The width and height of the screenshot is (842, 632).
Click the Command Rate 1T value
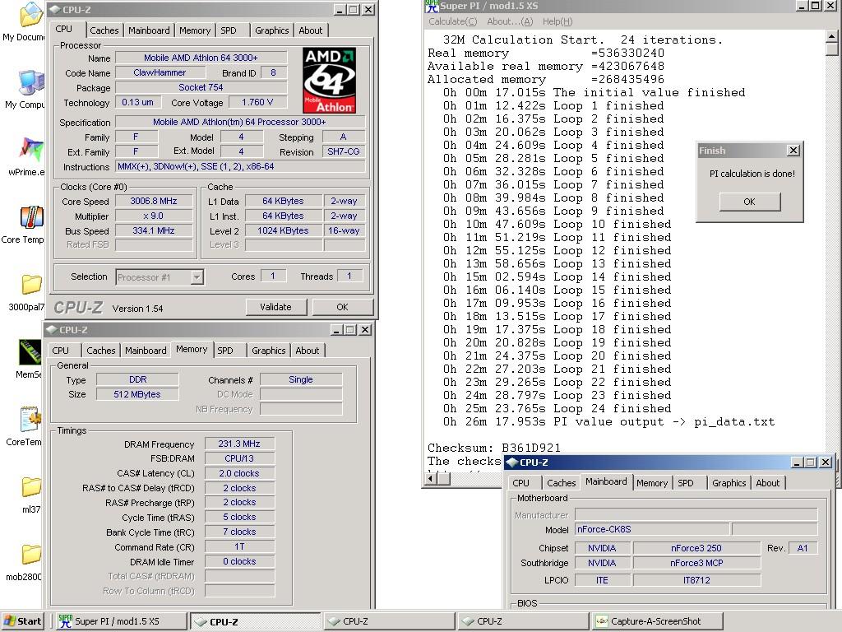[239, 546]
